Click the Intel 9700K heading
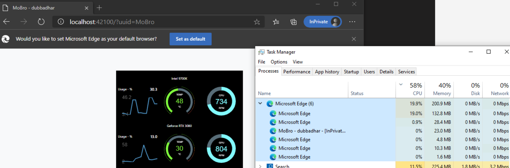This screenshot has width=510, height=168. click(179, 78)
